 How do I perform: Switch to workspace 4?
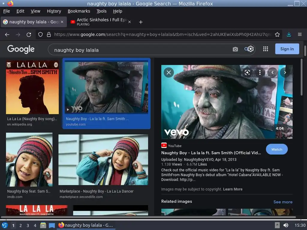[x=35, y=226]
